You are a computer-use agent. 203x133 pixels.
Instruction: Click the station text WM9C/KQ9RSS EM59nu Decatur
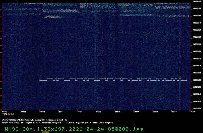coord(18,120)
